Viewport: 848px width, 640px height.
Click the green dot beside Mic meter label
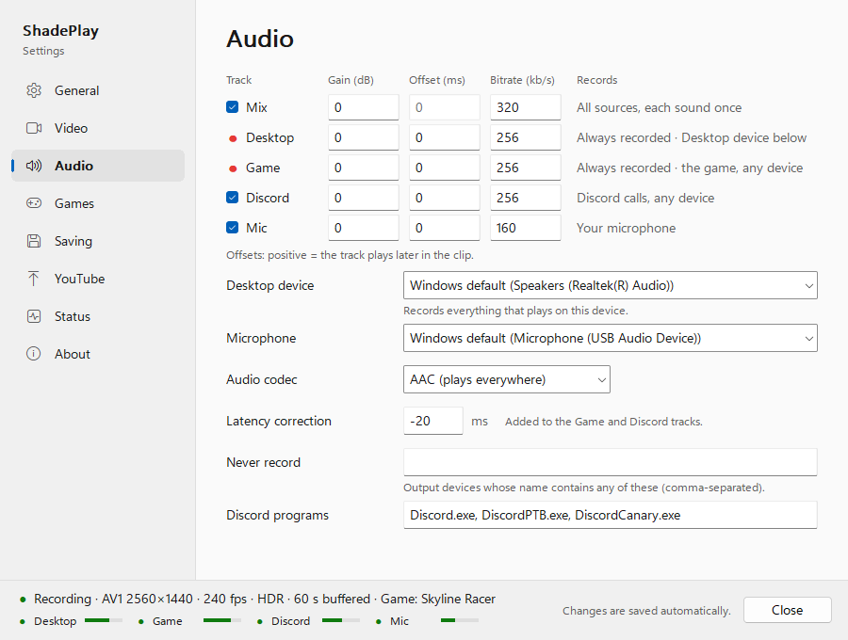point(379,621)
